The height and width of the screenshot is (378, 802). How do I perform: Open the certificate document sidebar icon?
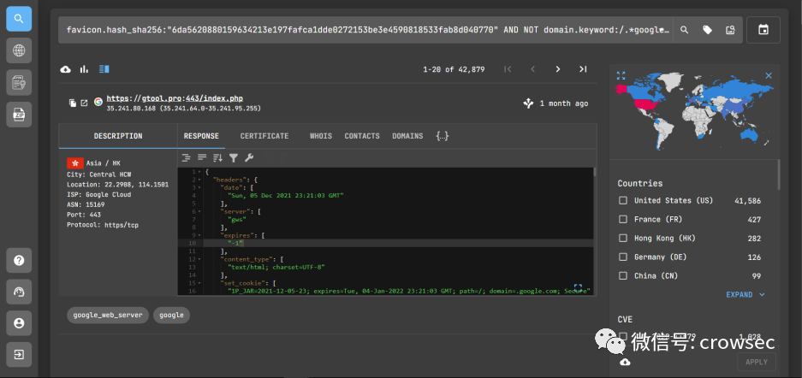(19, 83)
